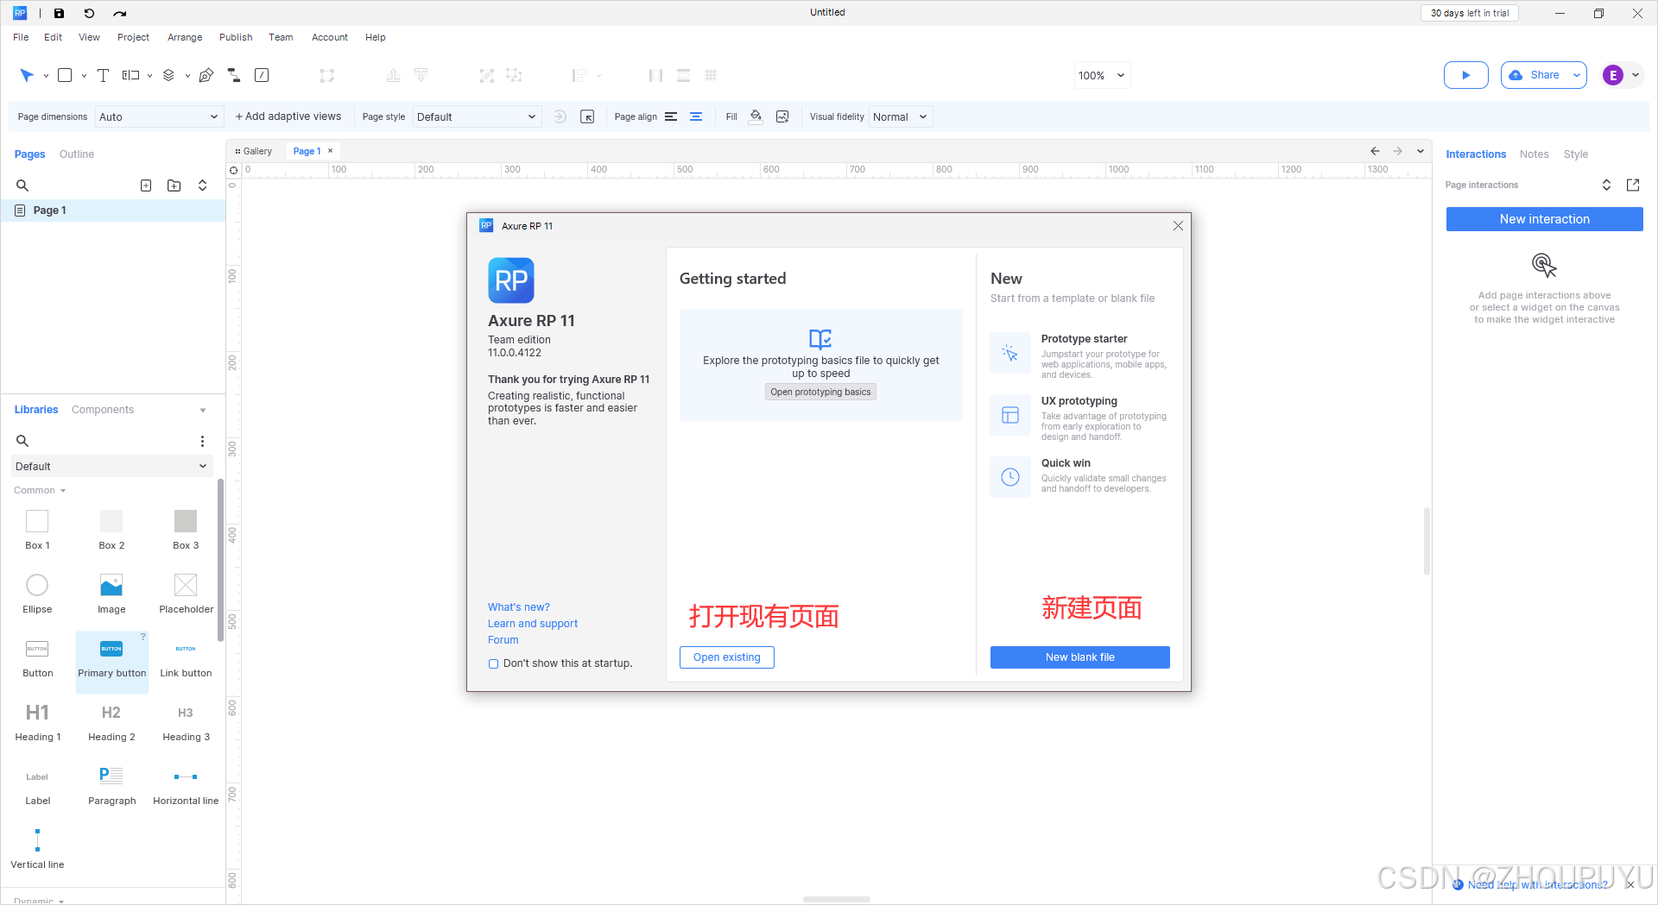Select the form input widget tool

pyautogui.click(x=130, y=75)
